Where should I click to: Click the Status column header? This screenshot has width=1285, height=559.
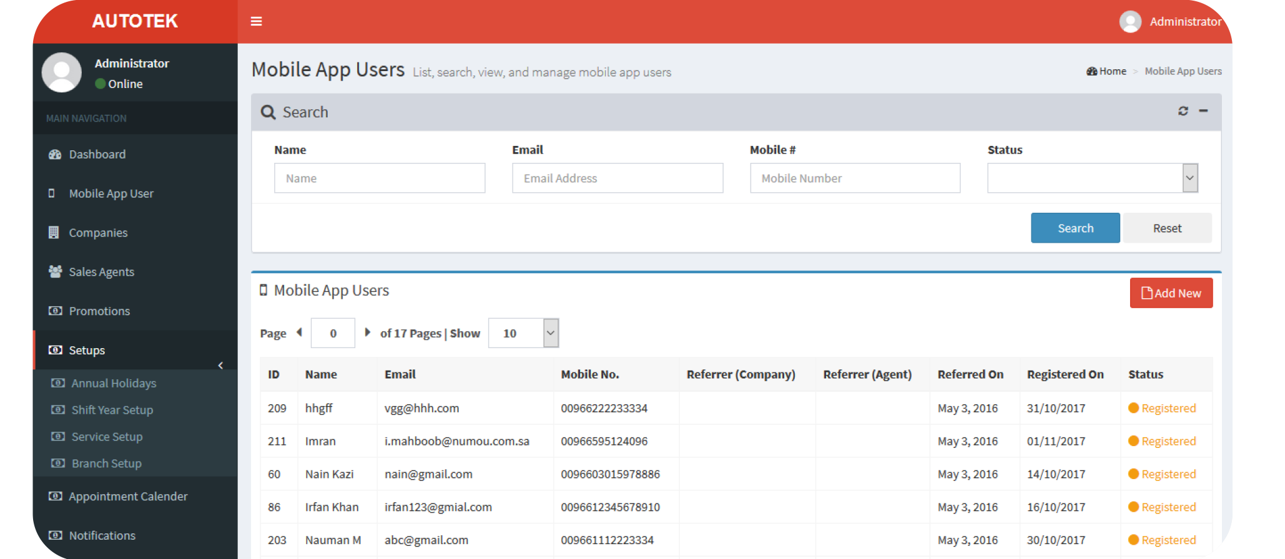(x=1146, y=374)
